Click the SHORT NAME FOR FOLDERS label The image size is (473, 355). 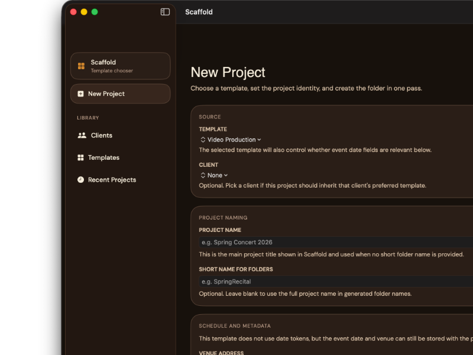pyautogui.click(x=235, y=269)
